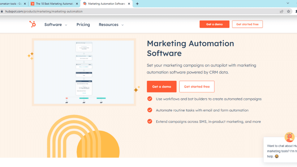Close the automation tools Google tab
Image resolution: width=297 pixels, height=167 pixels.
point(25,4)
